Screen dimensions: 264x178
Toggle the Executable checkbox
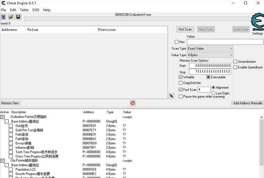tap(208, 77)
